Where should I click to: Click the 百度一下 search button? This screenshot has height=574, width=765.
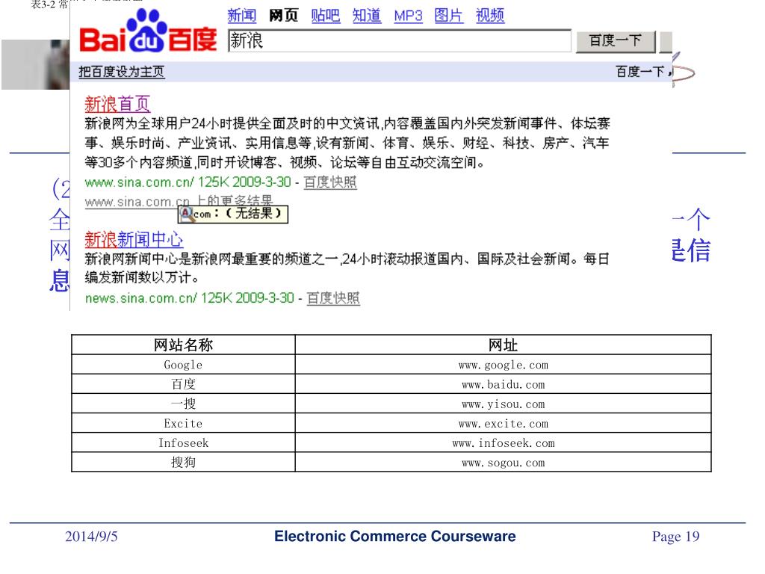click(x=616, y=41)
